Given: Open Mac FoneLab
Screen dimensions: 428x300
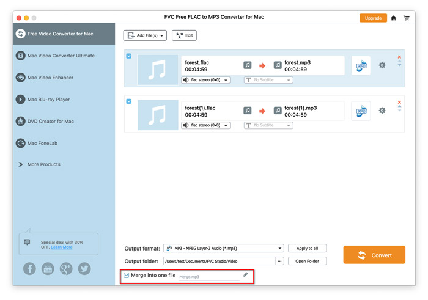Looking at the screenshot, I should 42,143.
